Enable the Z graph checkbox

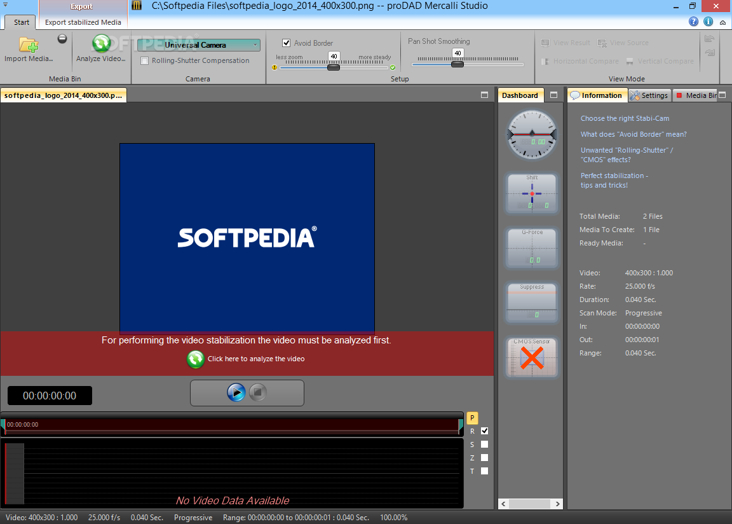(x=485, y=458)
